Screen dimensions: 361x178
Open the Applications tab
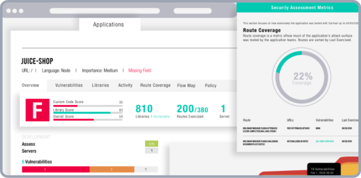108,25
